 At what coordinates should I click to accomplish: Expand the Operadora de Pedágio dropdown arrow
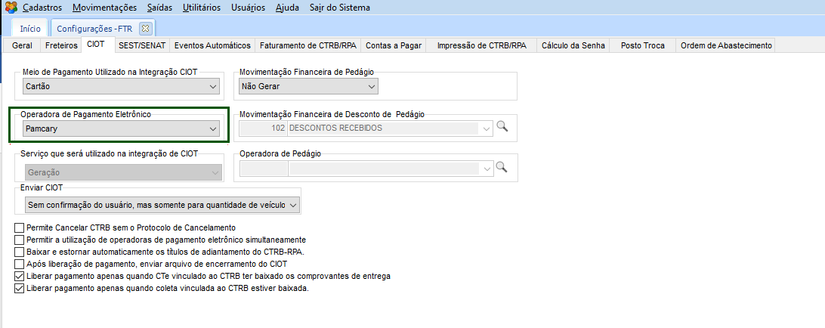(486, 169)
